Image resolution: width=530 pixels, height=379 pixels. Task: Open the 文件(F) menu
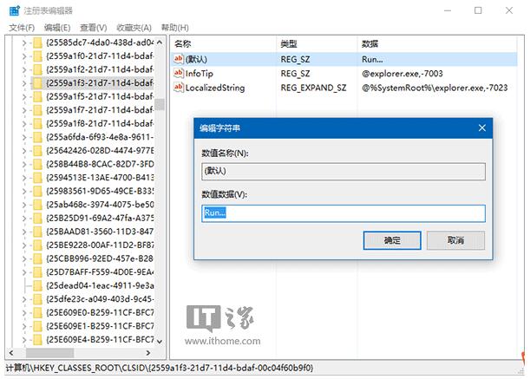tap(21, 28)
